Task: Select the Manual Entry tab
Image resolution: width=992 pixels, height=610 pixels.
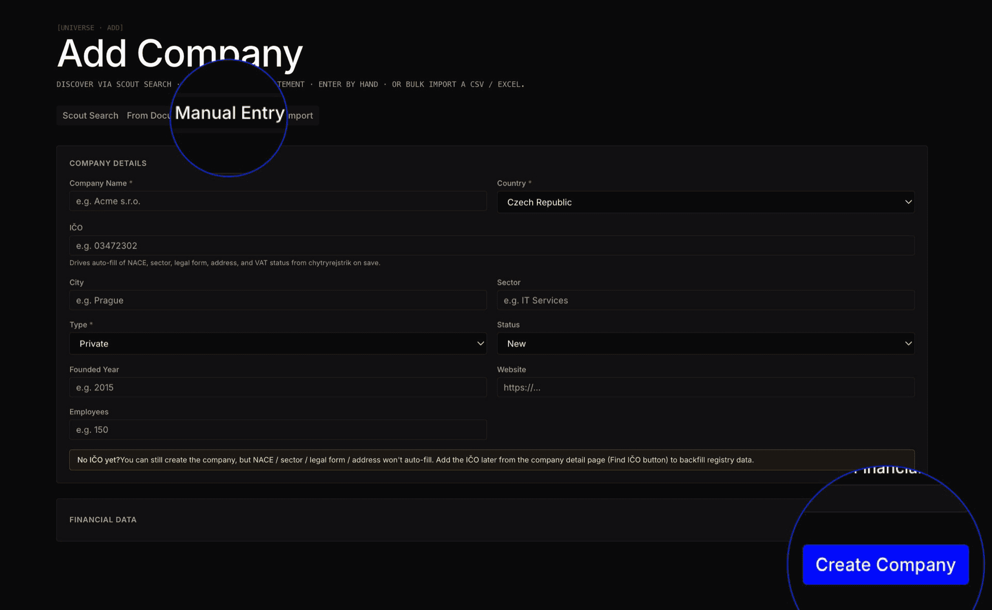Action: (229, 113)
